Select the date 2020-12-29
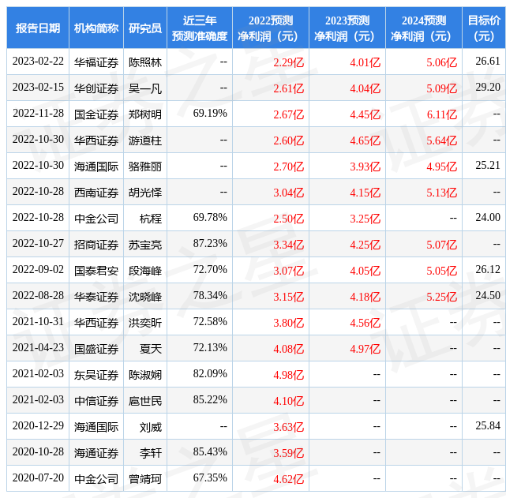506x498 pixels. (x=38, y=426)
